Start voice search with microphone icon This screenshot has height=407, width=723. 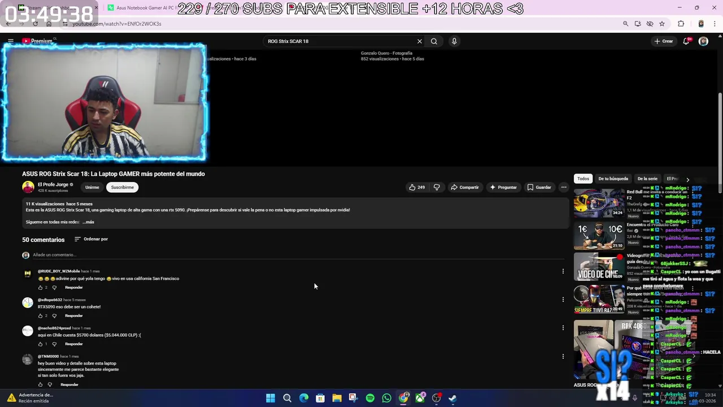pyautogui.click(x=454, y=41)
